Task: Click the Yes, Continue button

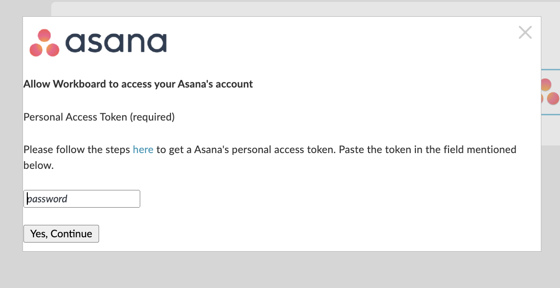Action: pyautogui.click(x=61, y=234)
